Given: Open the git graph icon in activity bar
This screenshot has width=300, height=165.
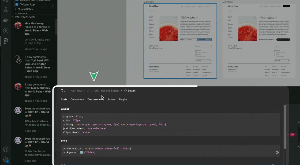Looking at the screenshot, I should 6,30.
